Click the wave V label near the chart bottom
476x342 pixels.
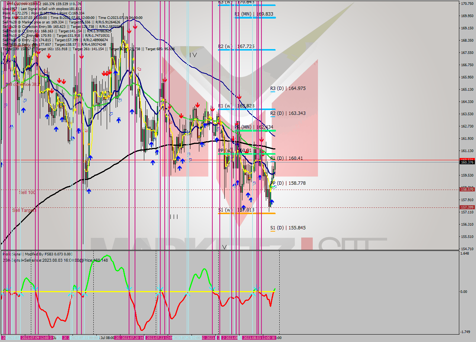point(224,246)
